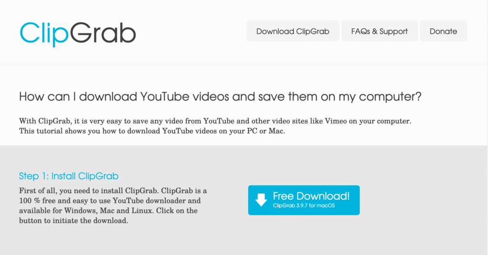488x255 pixels.
Task: Click the white download arrow icon
Action: pos(261,200)
